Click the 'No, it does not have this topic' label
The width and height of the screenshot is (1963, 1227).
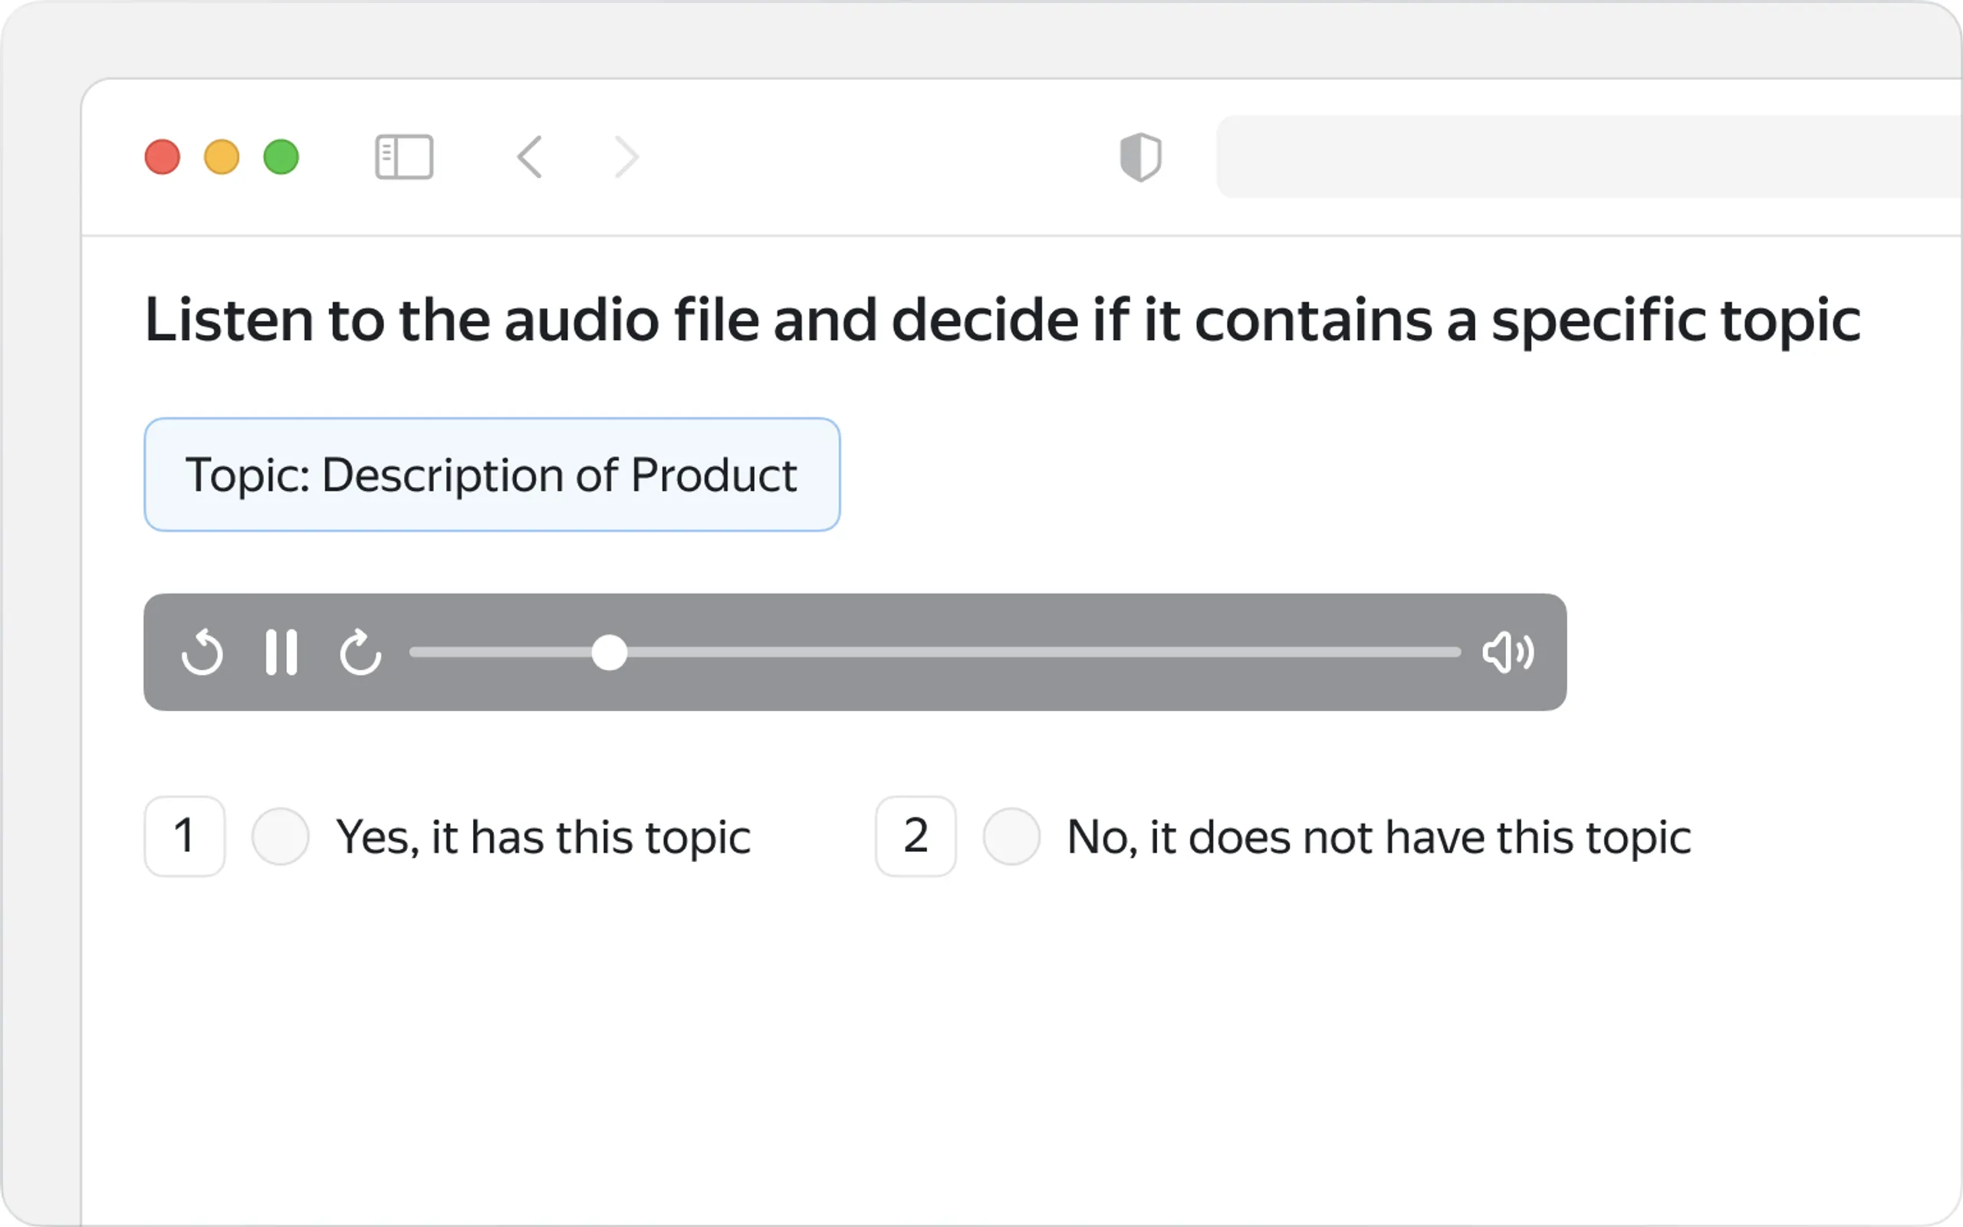pyautogui.click(x=1379, y=837)
